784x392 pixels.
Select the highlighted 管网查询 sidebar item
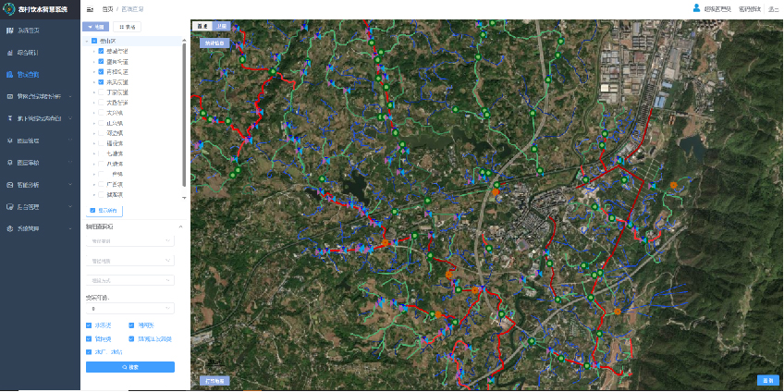coord(40,75)
